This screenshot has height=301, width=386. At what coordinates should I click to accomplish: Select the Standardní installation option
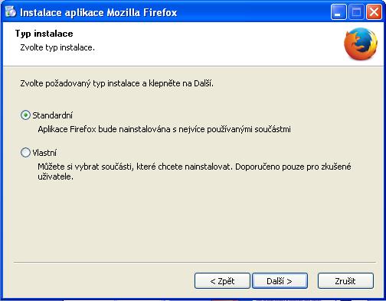point(25,115)
